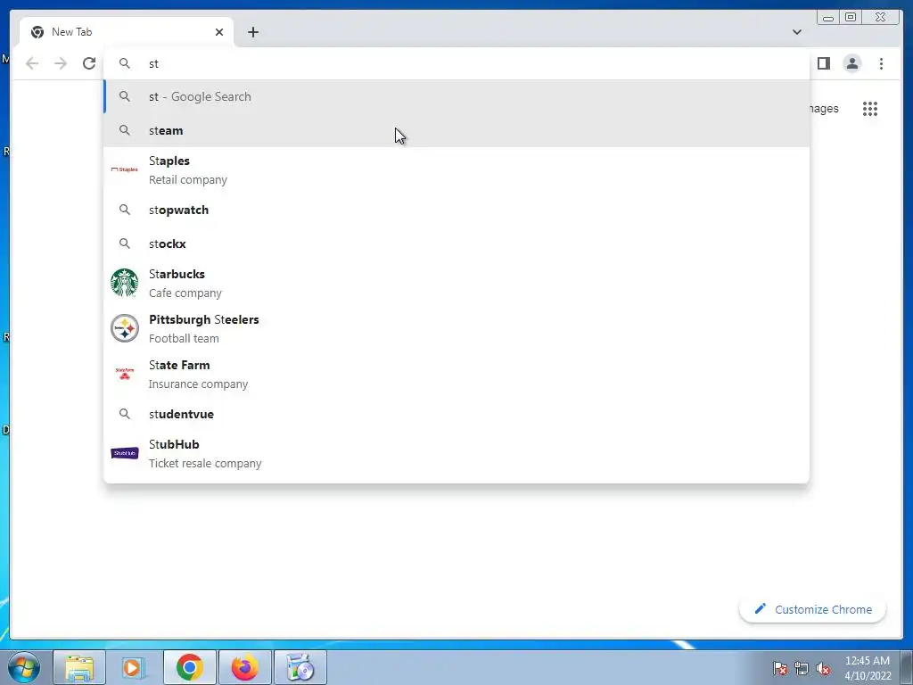Click the back navigation arrow

32,63
